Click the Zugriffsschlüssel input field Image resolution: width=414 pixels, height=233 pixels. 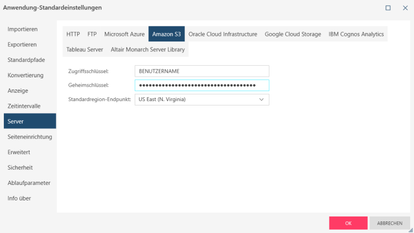tap(201, 71)
